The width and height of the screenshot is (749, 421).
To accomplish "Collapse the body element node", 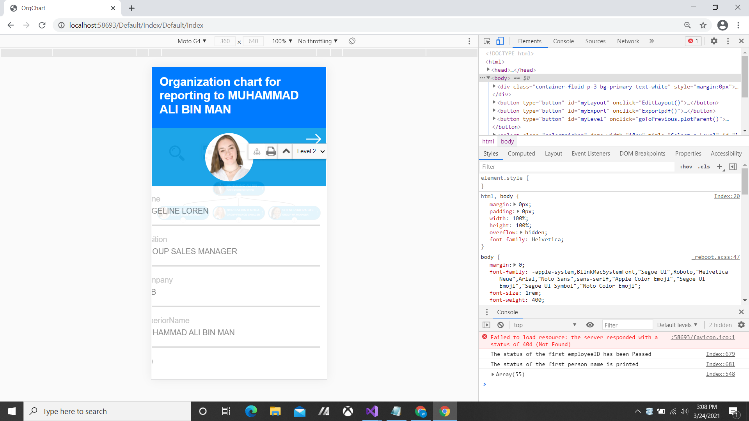I will (x=488, y=78).
